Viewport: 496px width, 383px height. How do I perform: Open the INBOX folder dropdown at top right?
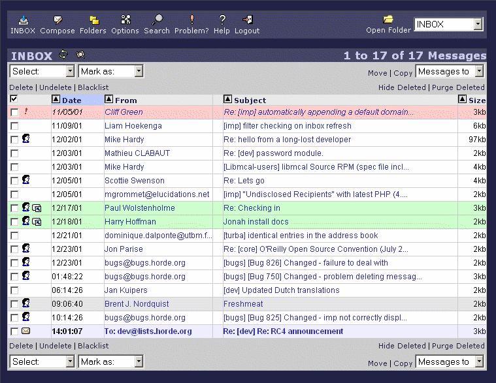pyautogui.click(x=448, y=24)
